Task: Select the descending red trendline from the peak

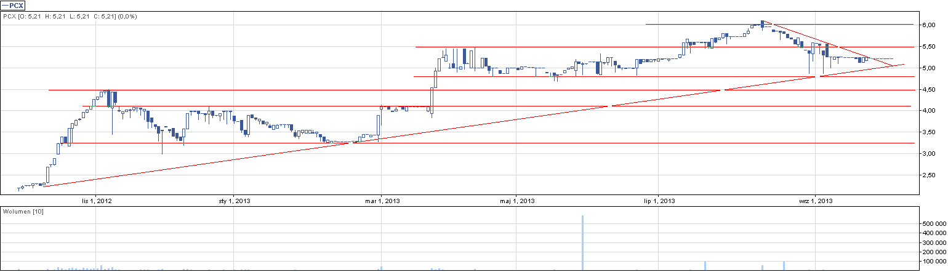Action: click(x=828, y=44)
